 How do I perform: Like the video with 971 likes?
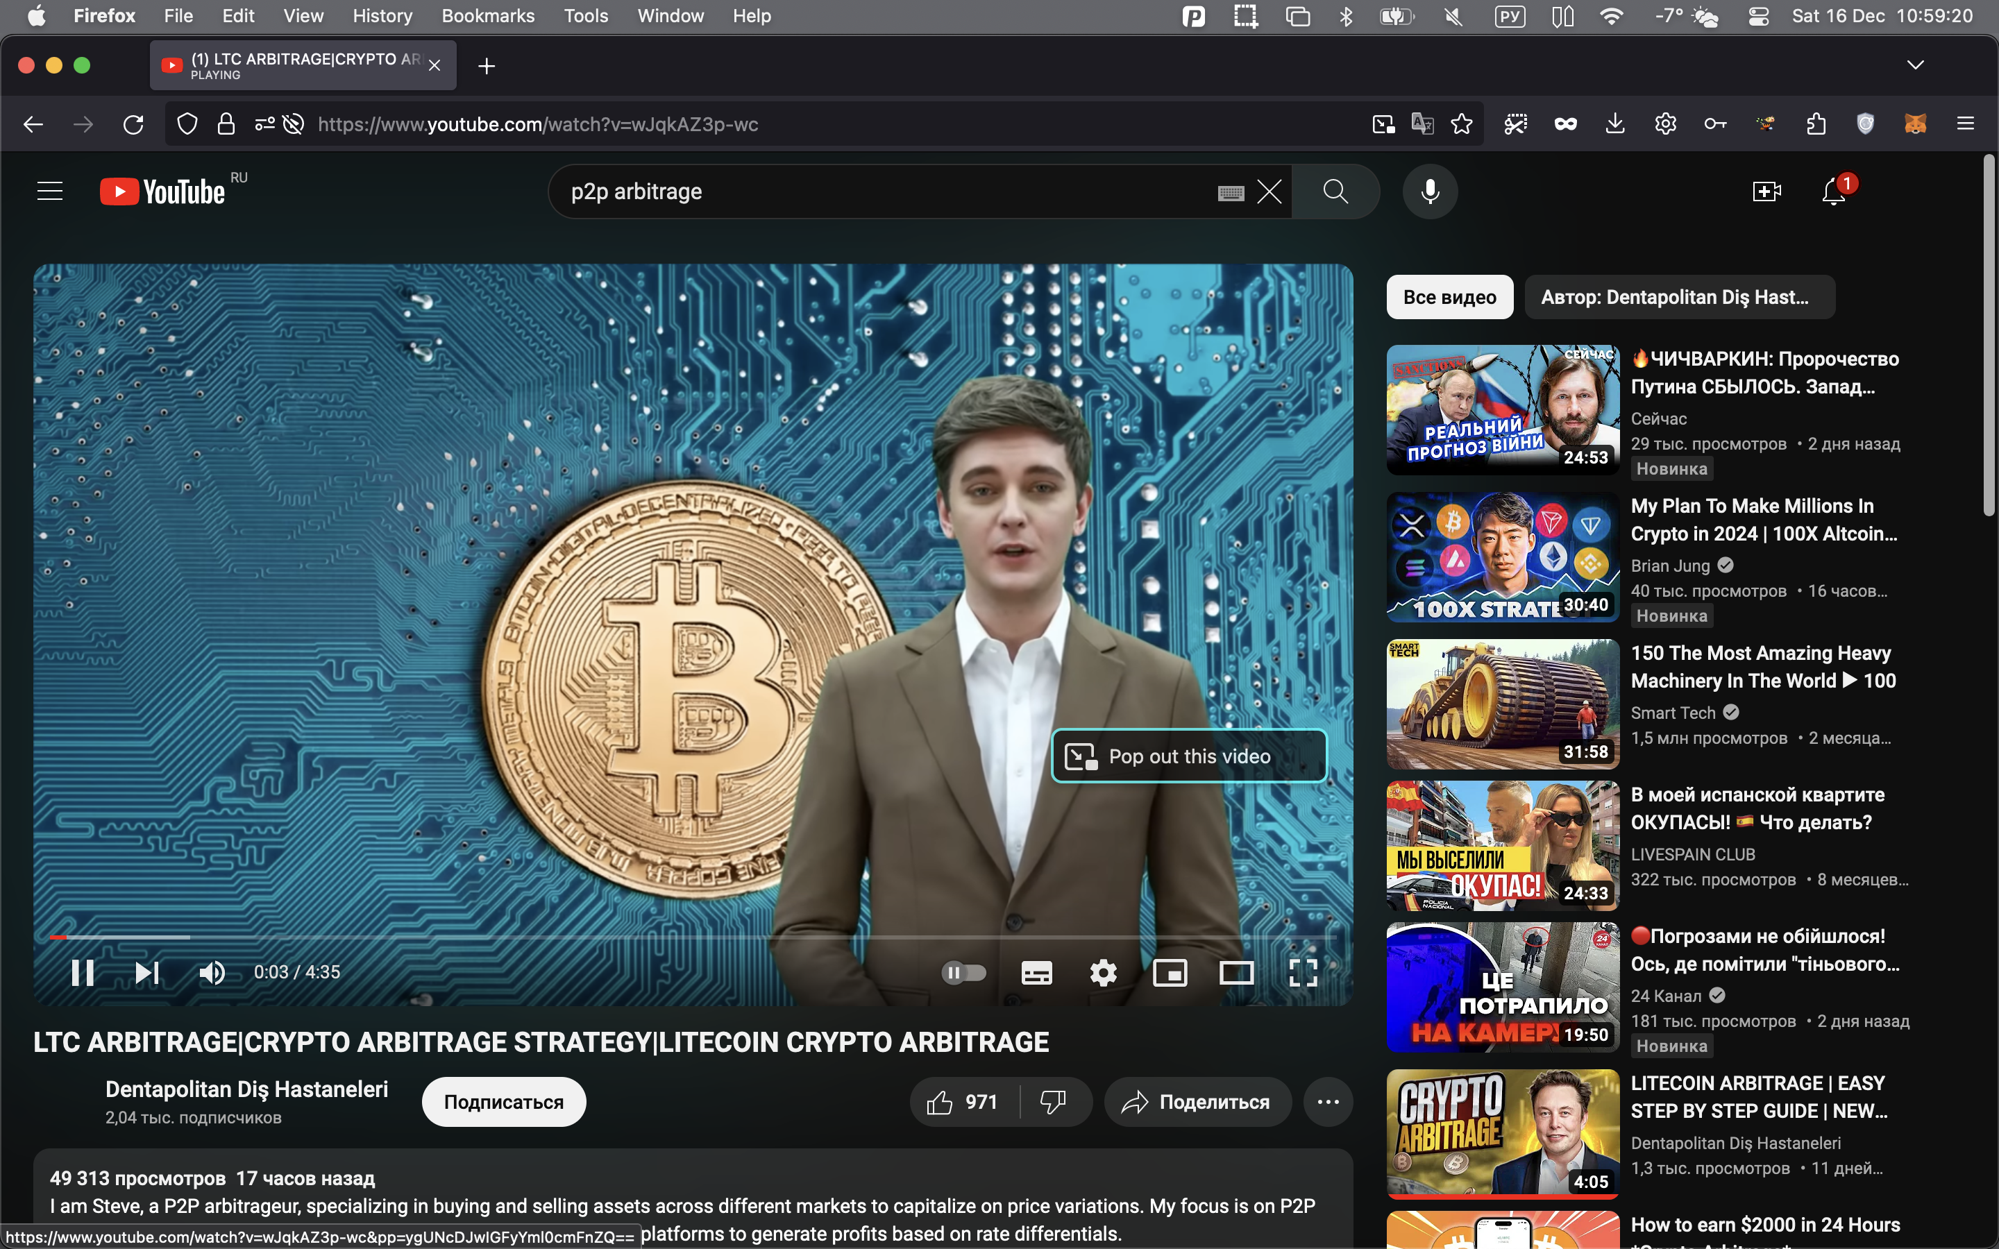964,1101
